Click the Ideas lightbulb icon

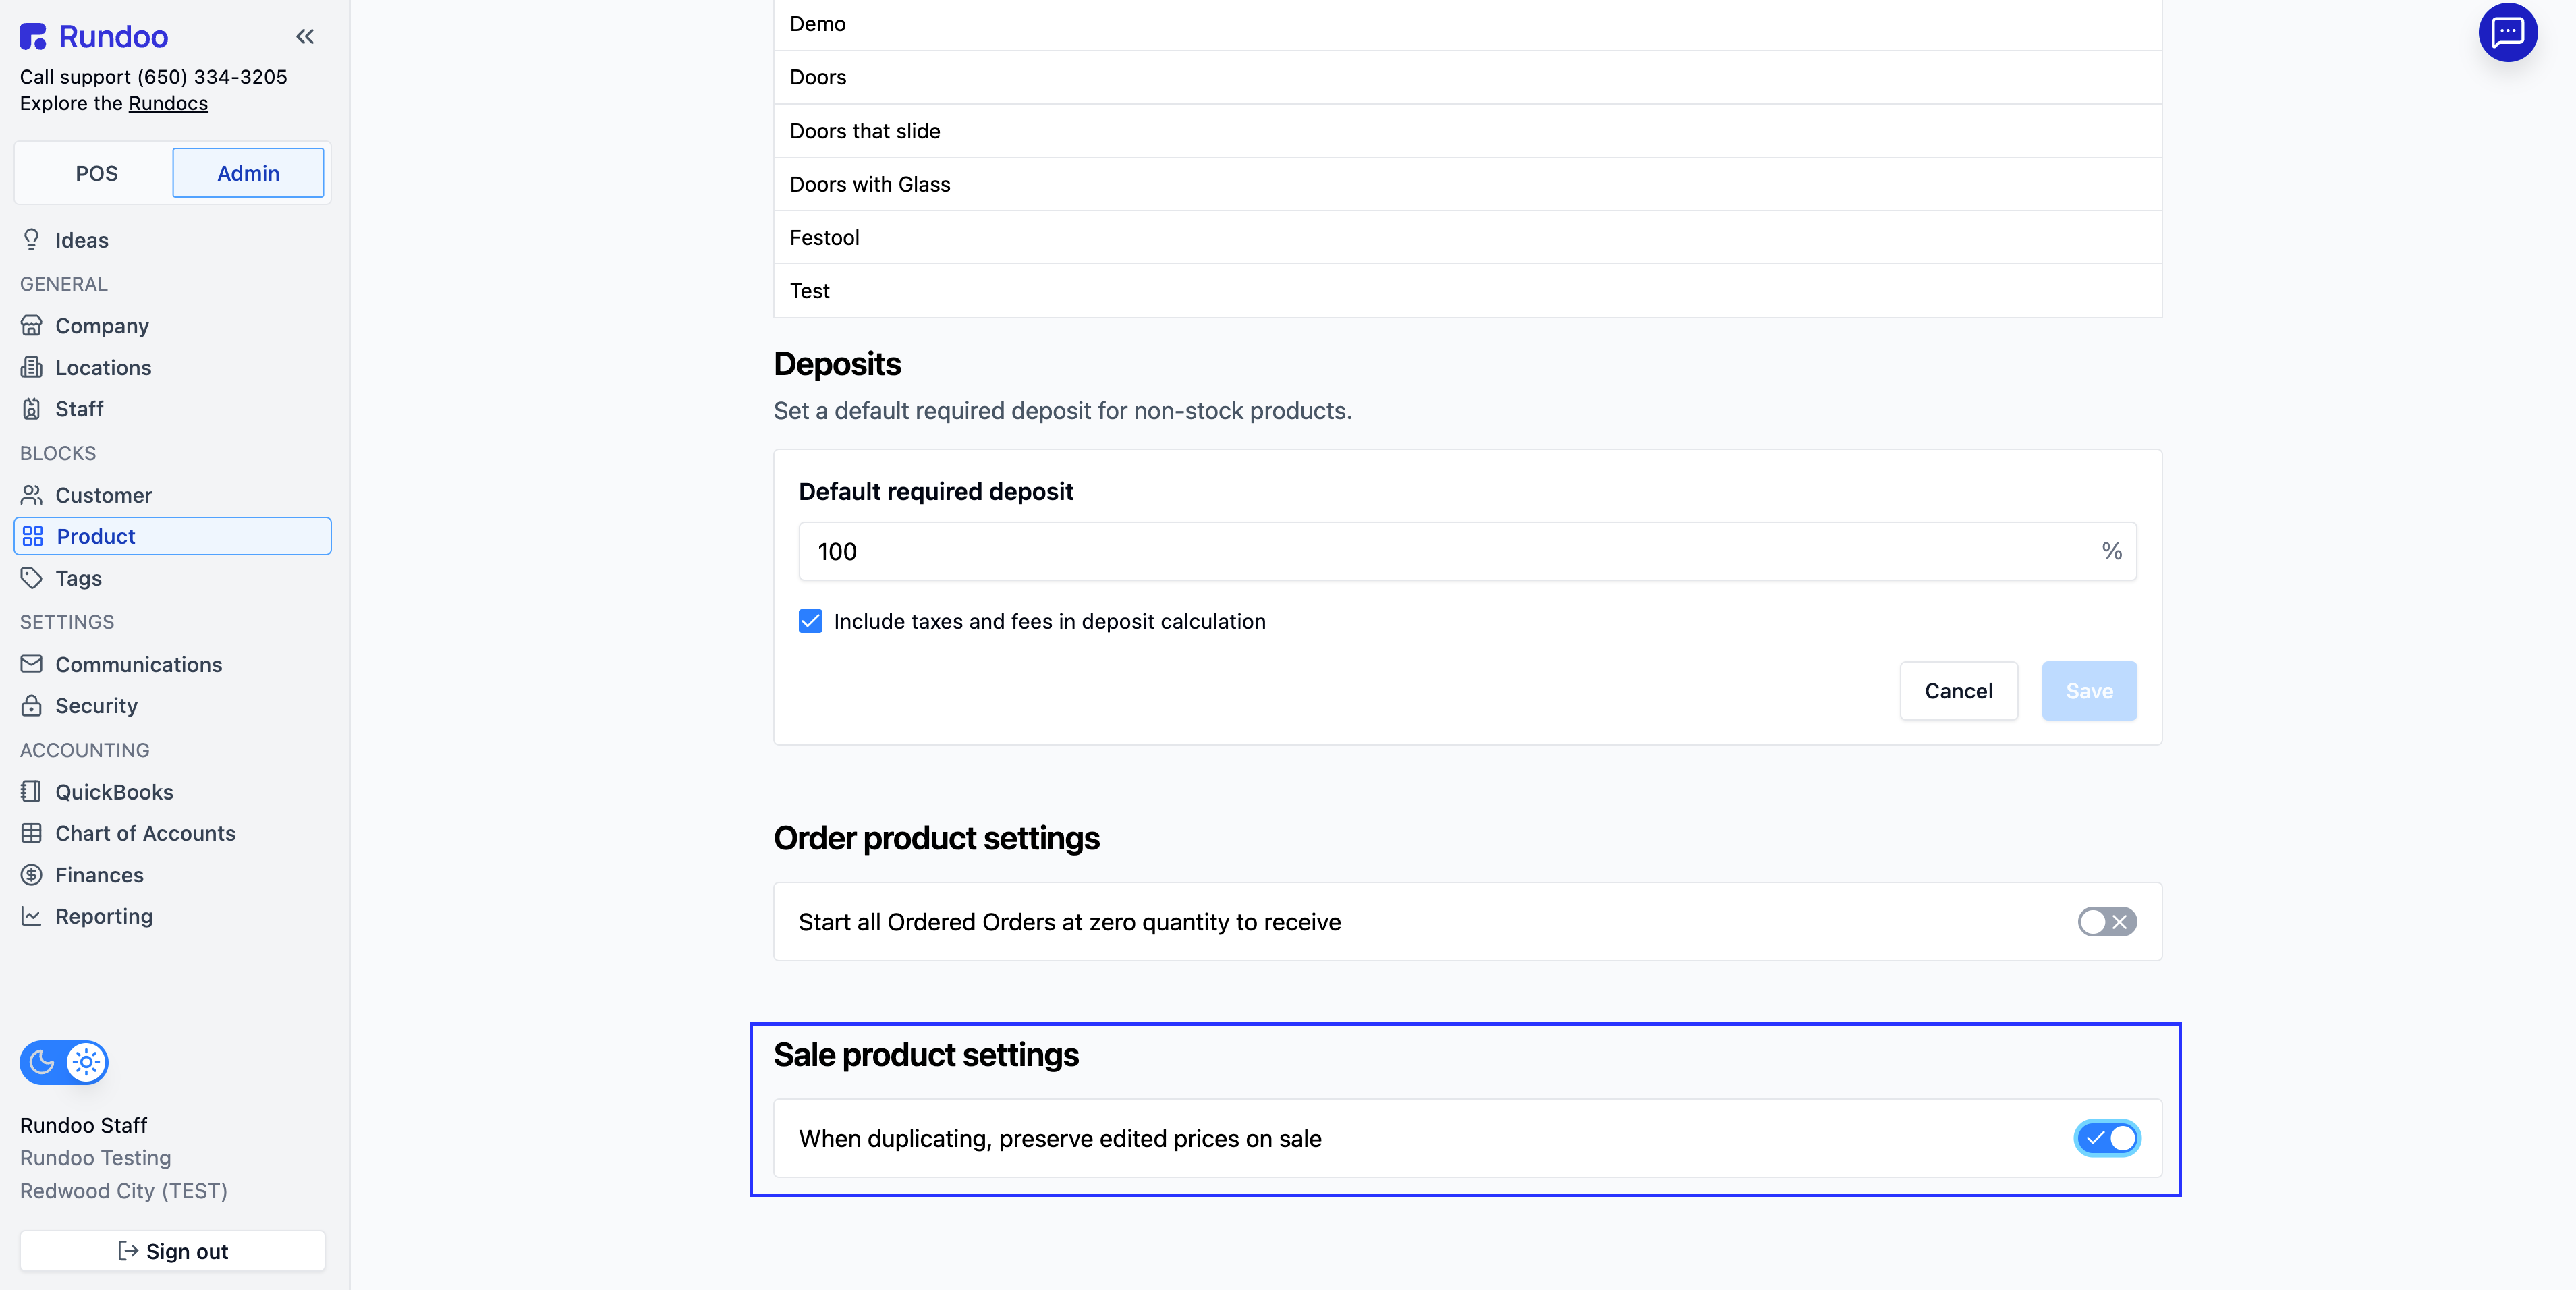click(32, 240)
